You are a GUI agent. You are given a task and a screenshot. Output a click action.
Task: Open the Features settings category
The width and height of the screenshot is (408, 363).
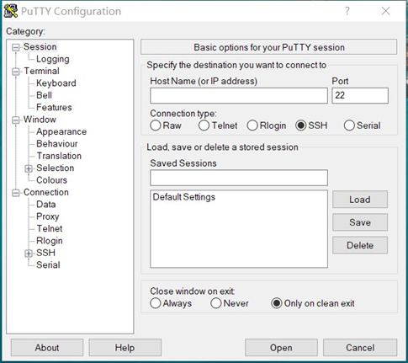pos(54,107)
